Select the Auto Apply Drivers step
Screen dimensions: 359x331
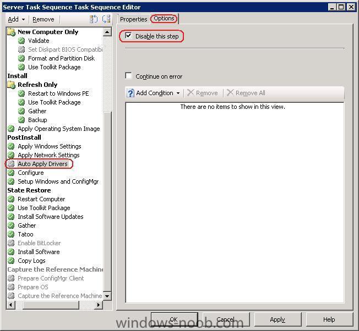(42, 164)
